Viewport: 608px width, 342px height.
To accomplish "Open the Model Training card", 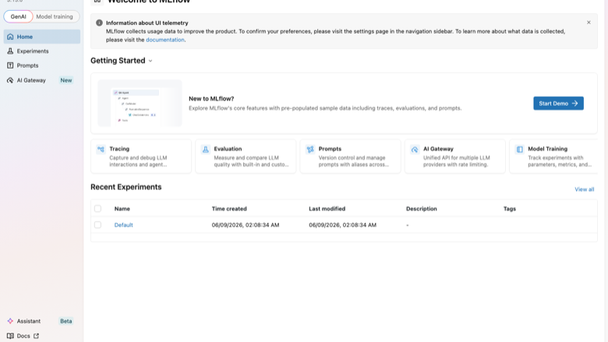I will 553,157.
